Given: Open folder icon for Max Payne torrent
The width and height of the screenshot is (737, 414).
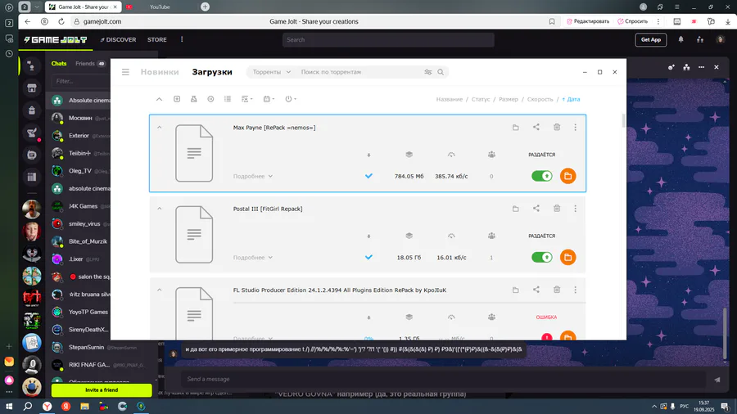Looking at the screenshot, I should [516, 127].
